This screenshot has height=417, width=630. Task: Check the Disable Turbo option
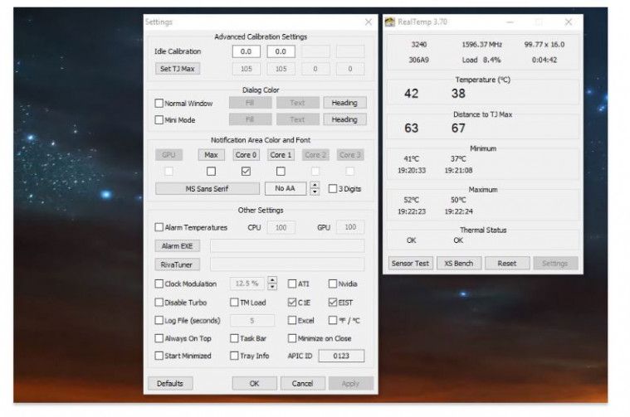[x=159, y=303]
